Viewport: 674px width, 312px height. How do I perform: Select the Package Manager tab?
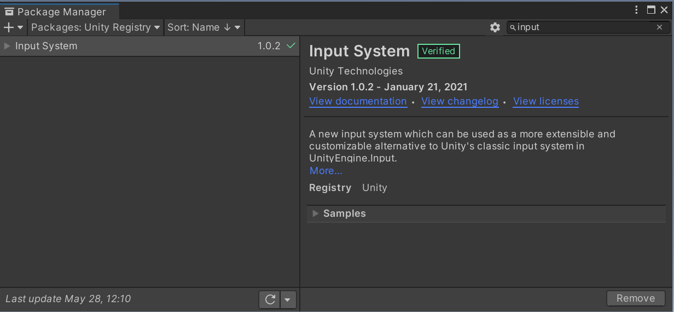(59, 11)
